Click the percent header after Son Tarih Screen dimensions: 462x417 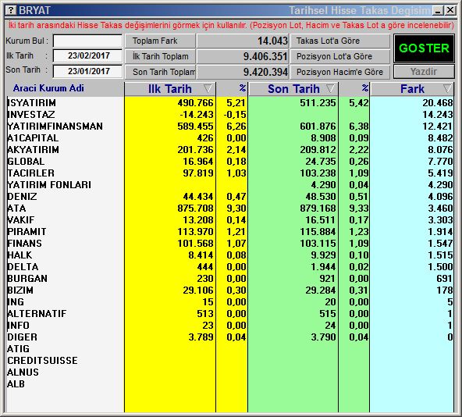365,88
